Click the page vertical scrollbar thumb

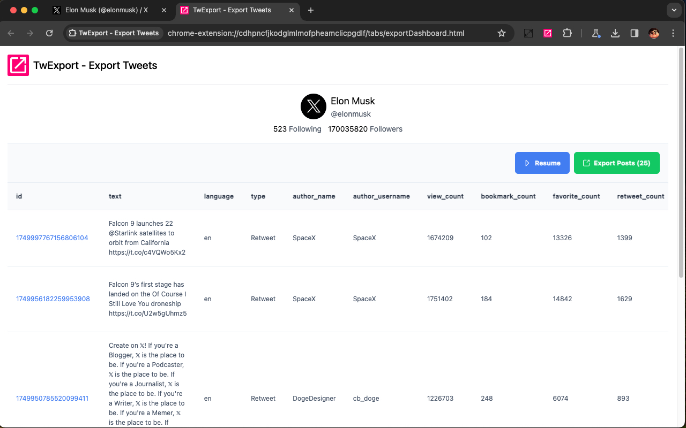[682, 162]
